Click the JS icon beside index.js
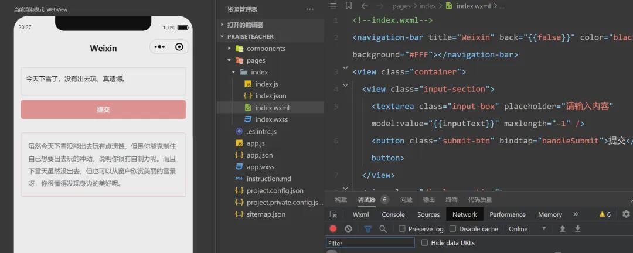This screenshot has width=633, height=253. (x=249, y=84)
